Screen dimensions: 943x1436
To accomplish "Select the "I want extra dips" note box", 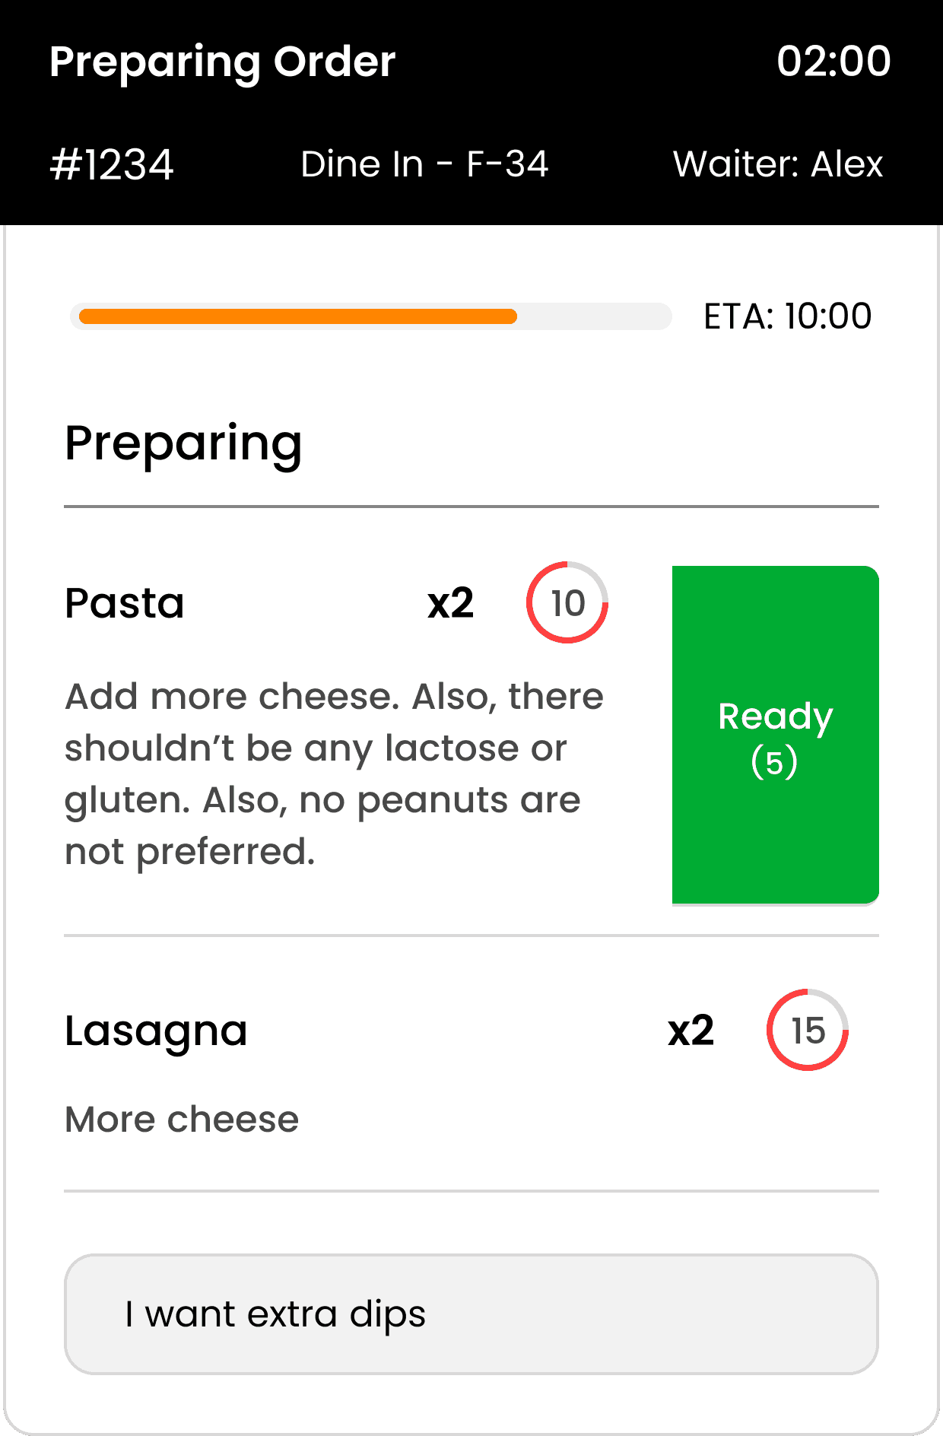I will [x=471, y=1314].
